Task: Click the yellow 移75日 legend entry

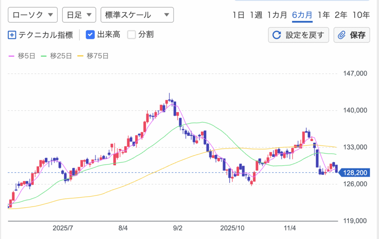Action: [93, 56]
